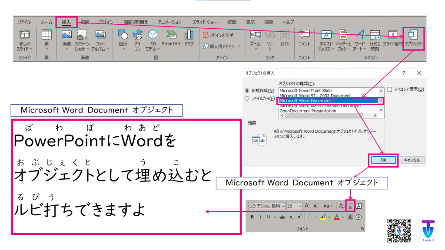The height and width of the screenshot is (250, 445).
Task: Click the dialog help question mark
Action: click(404, 73)
